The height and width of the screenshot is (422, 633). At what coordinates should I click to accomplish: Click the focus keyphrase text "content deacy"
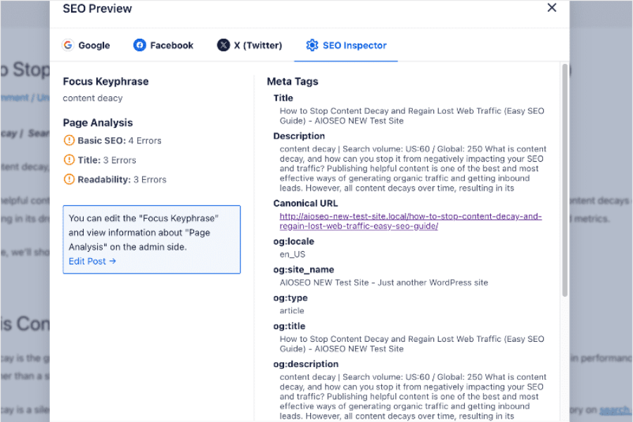pos(93,98)
